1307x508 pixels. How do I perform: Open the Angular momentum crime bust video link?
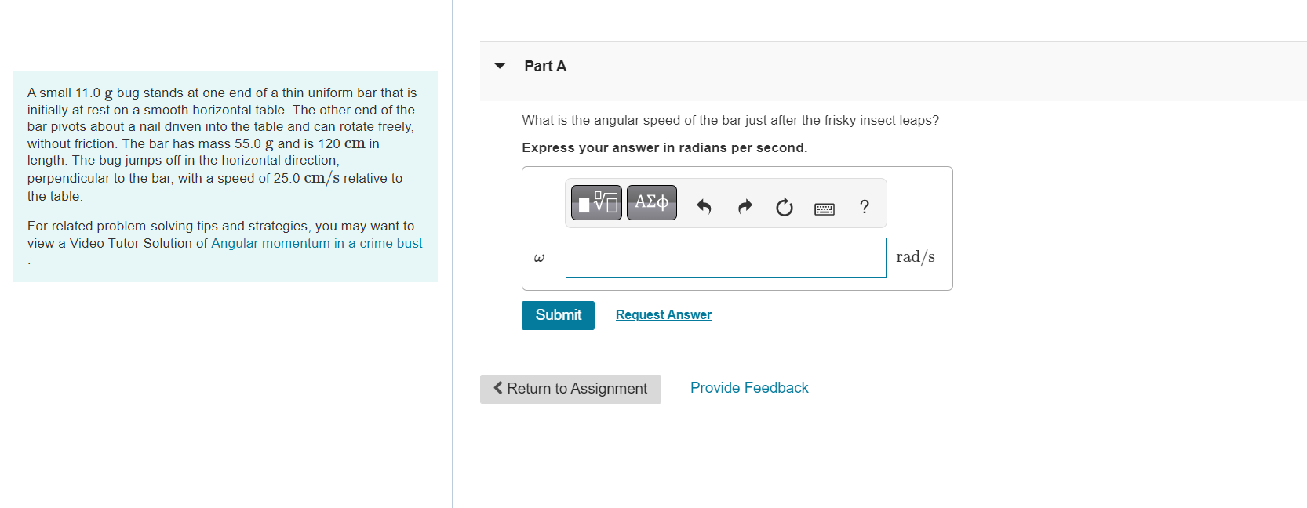click(x=316, y=243)
